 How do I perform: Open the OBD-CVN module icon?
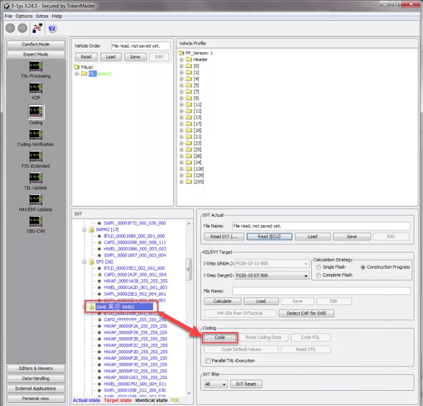coord(36,221)
